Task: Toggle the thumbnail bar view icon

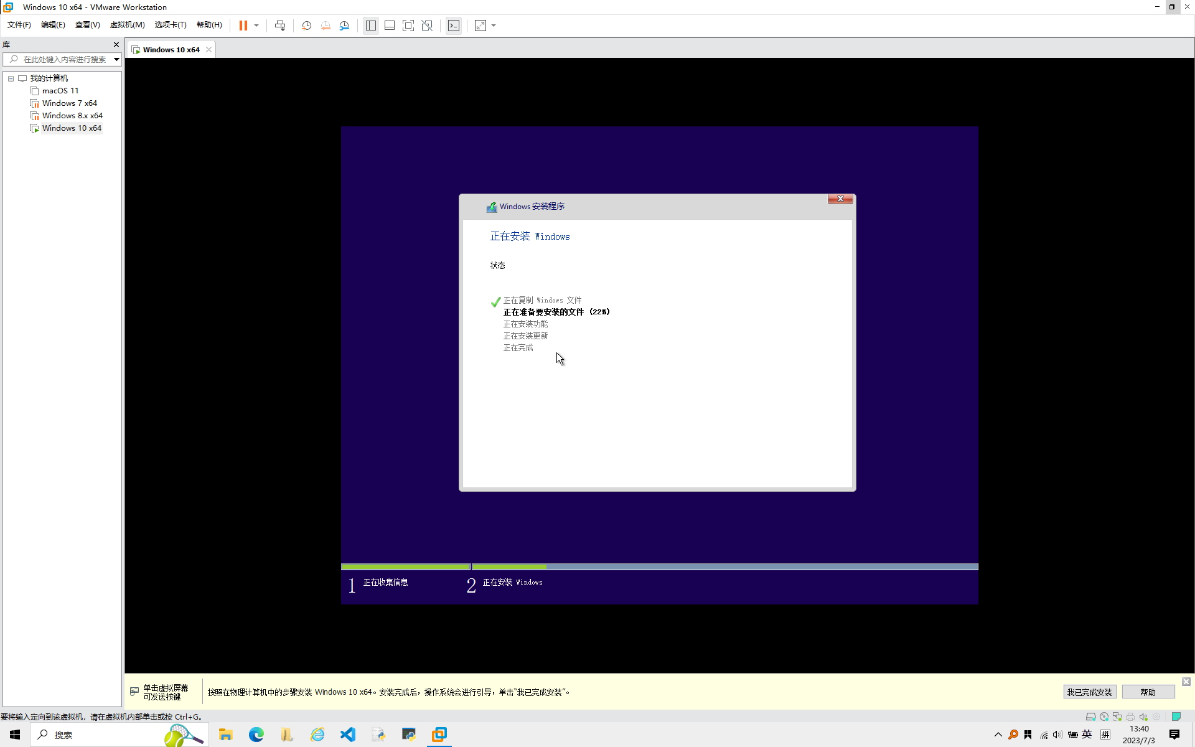Action: (390, 26)
